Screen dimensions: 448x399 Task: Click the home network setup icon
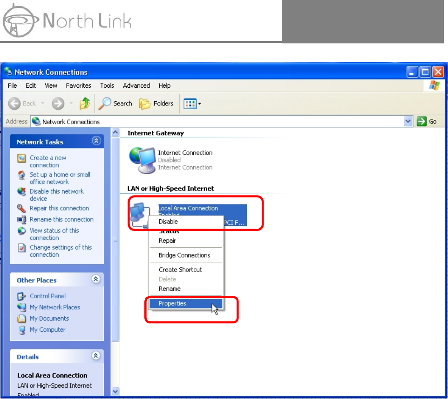(x=21, y=175)
